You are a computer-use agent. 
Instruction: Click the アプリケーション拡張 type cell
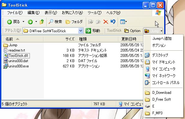[93, 56]
